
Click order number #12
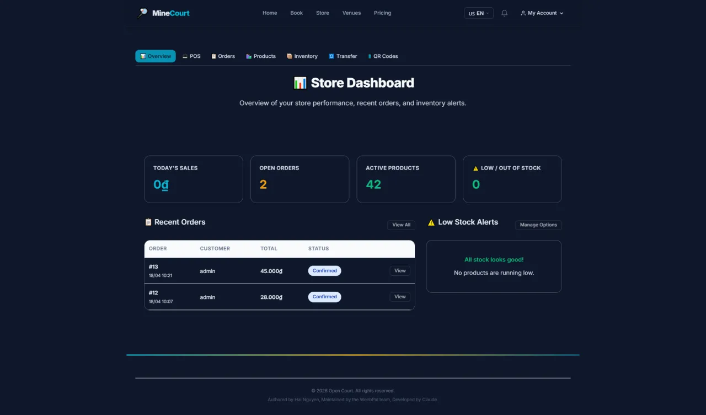(x=153, y=293)
